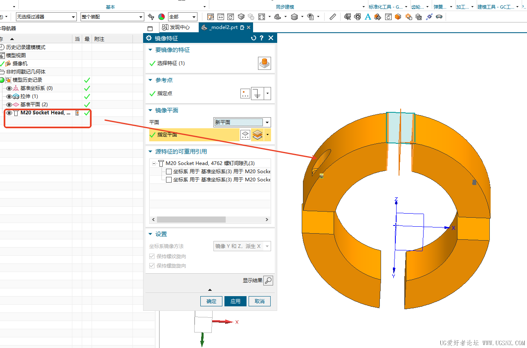This screenshot has height=348, width=527.
Task: Open help using the question mark icon
Action: pos(262,38)
